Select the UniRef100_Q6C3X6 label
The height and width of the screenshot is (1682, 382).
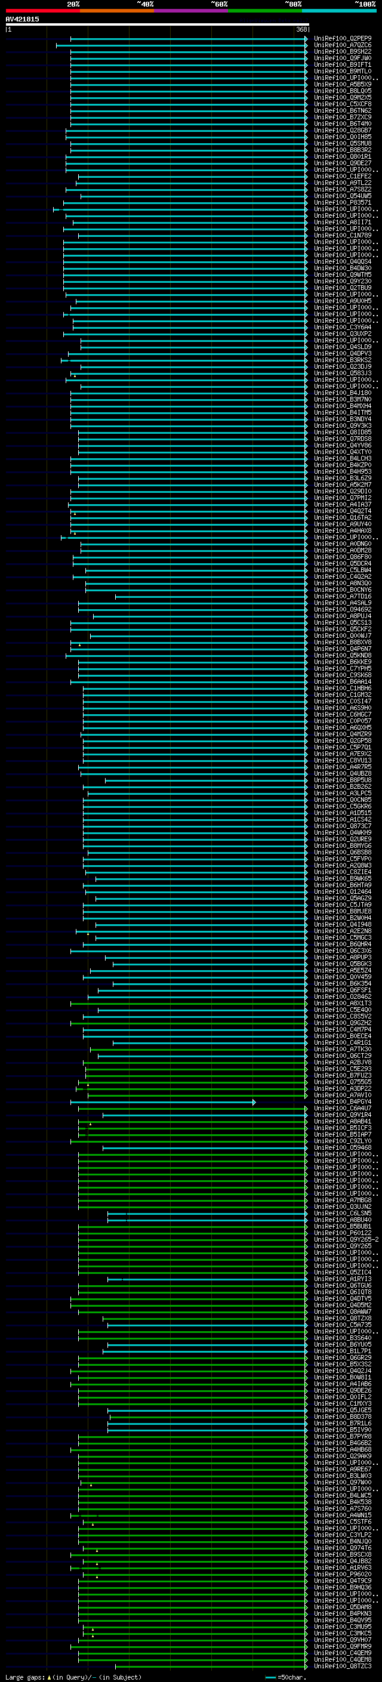point(343,951)
